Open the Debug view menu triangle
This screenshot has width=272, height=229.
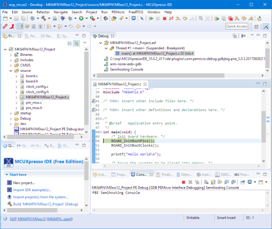point(252,35)
